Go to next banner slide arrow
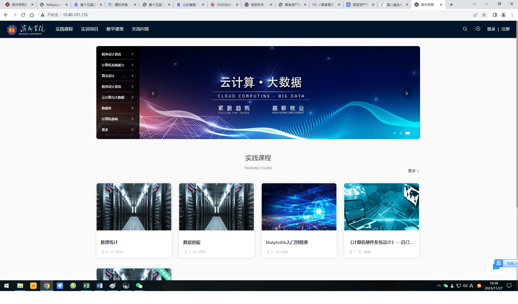This screenshot has height=304, width=518. coord(407,93)
